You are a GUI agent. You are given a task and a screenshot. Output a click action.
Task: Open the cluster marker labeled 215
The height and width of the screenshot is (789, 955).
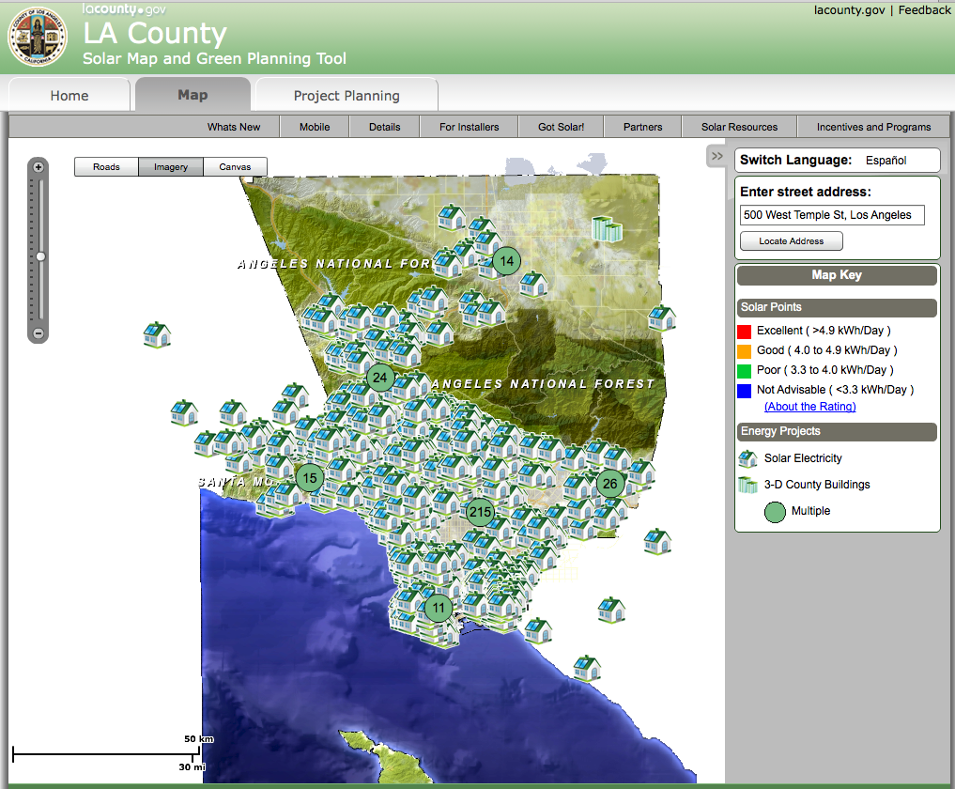(480, 512)
